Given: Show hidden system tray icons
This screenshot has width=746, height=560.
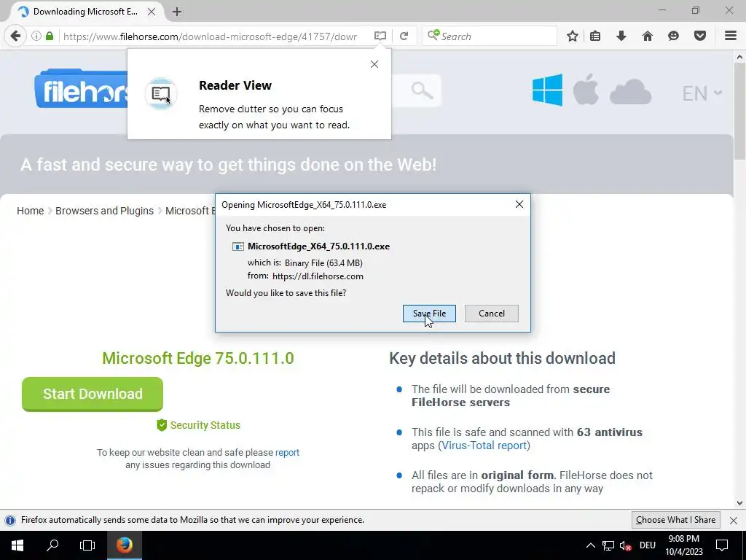Looking at the screenshot, I should (590, 545).
